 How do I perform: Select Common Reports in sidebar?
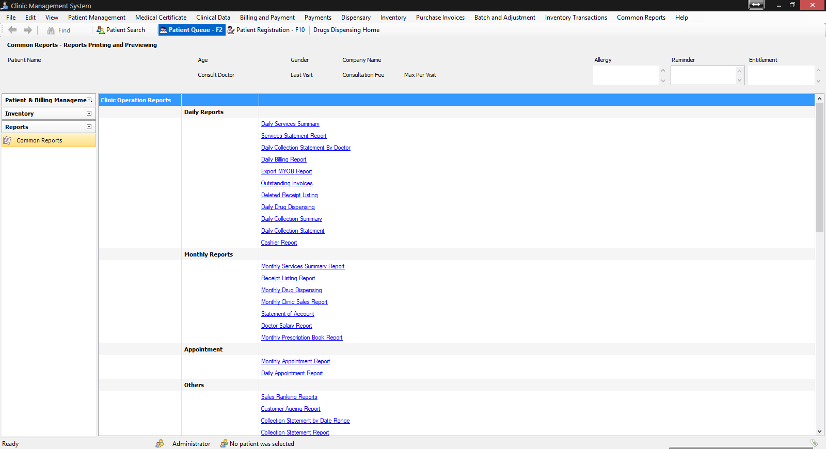coord(49,140)
